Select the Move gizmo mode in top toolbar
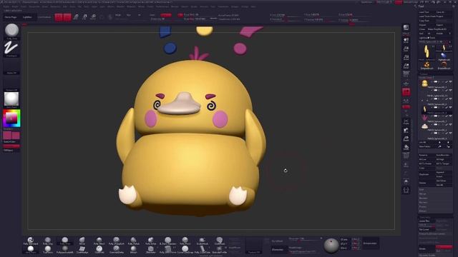This screenshot has height=257, width=458. 76,17
